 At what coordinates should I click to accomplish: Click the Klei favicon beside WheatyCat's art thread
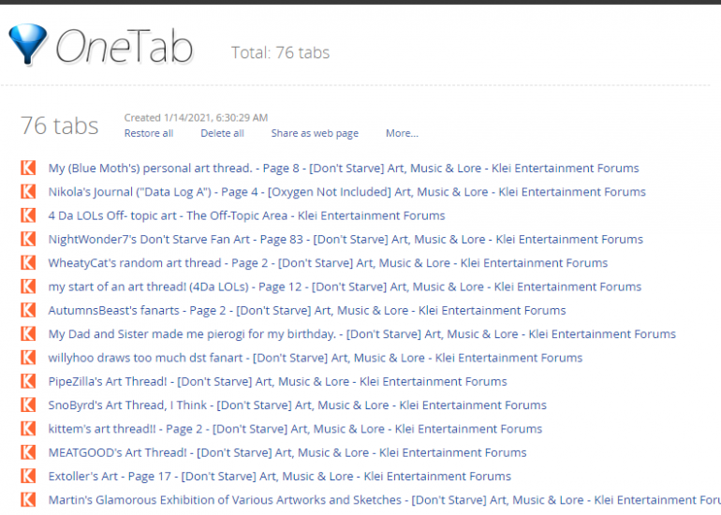coord(28,263)
